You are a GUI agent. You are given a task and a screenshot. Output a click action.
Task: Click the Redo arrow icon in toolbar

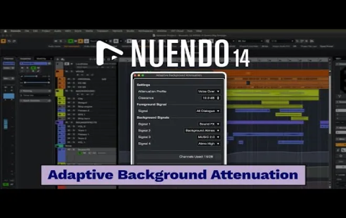point(14,41)
